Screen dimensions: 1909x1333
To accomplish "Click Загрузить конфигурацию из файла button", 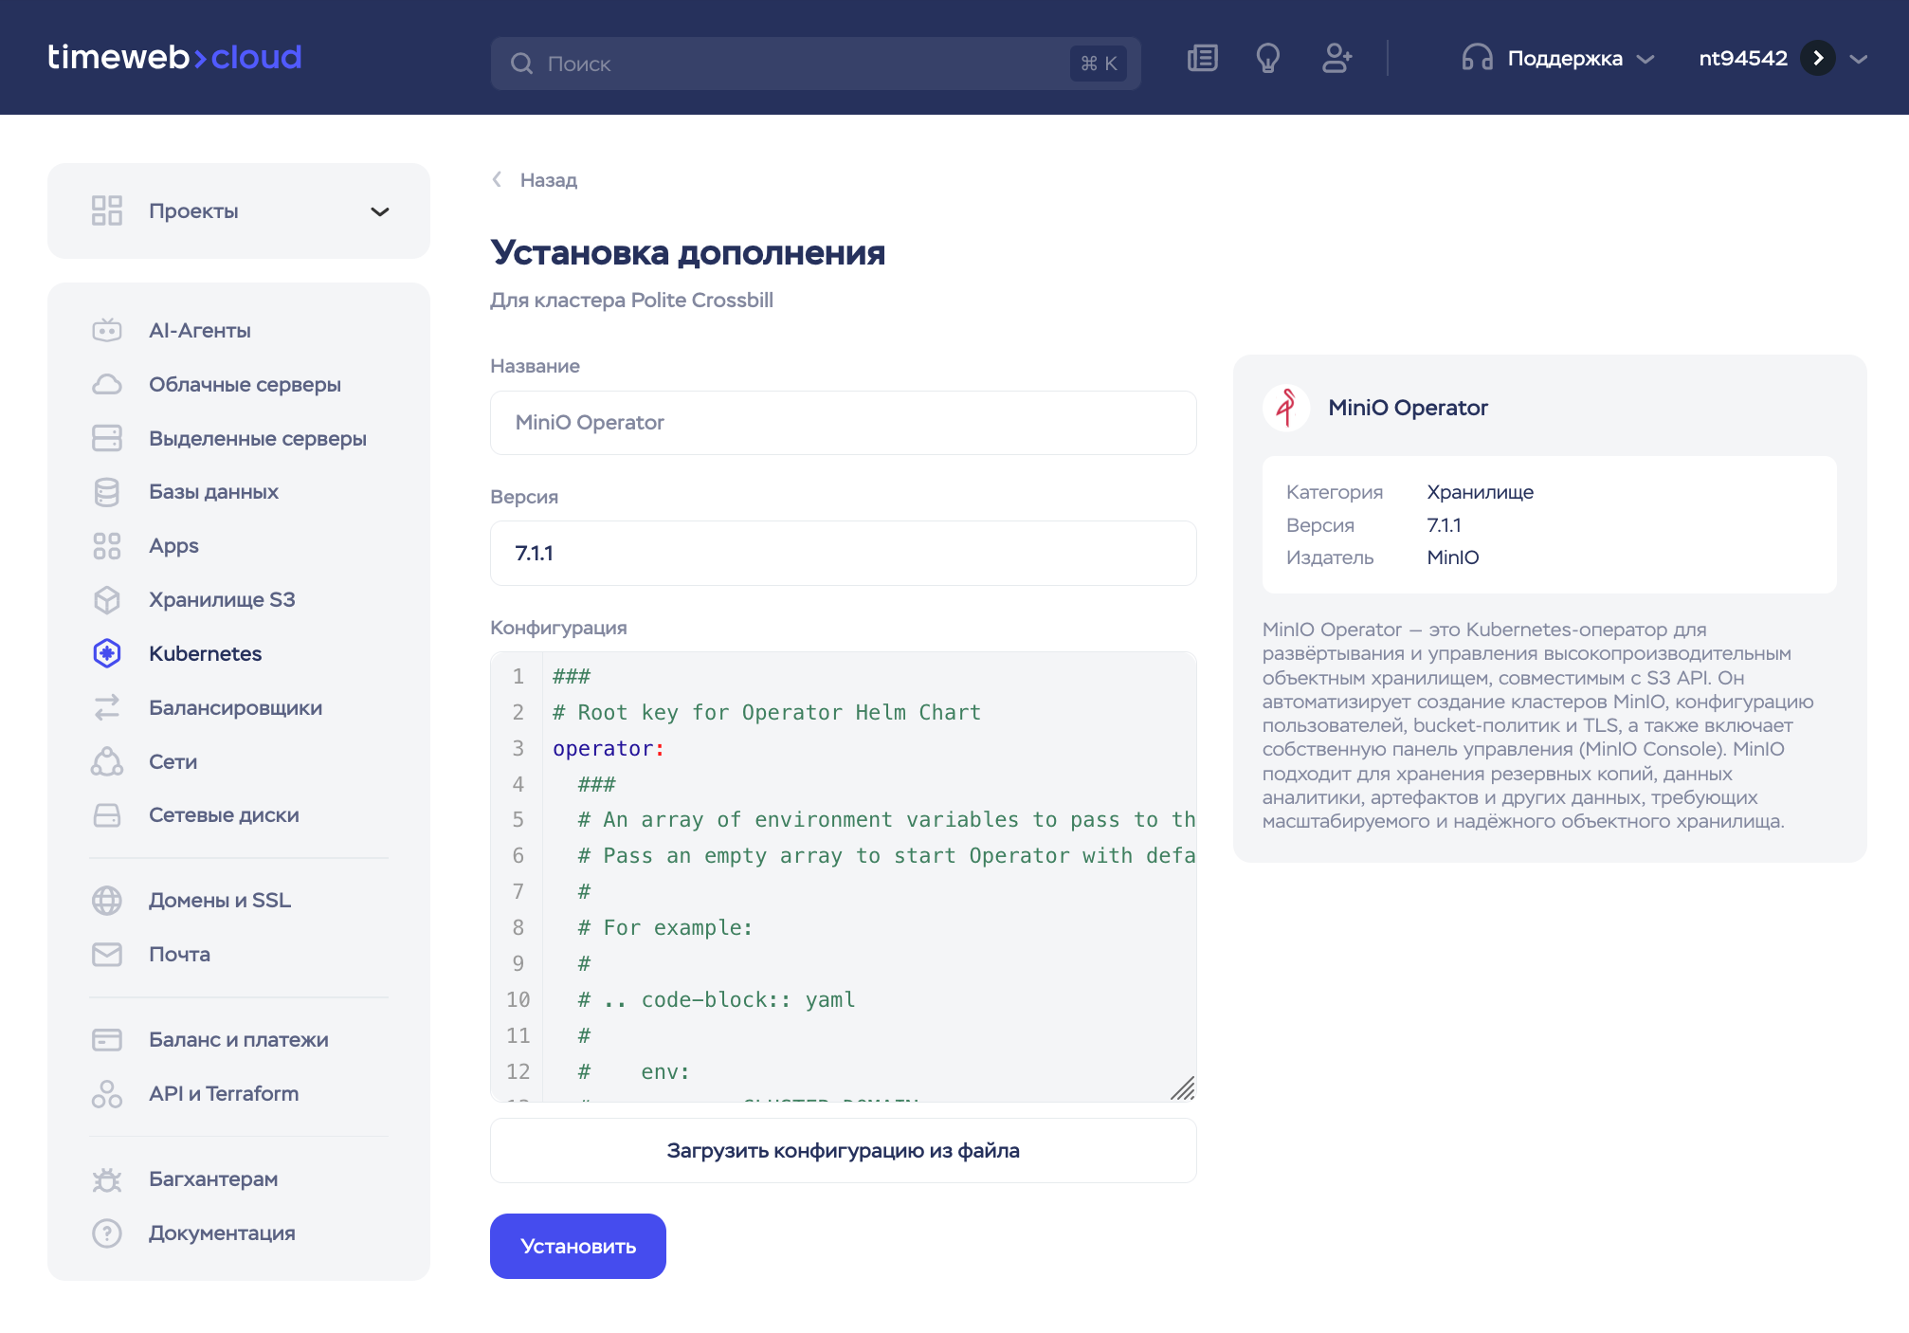I will [844, 1150].
